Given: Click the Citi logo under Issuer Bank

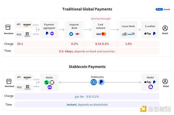Looking at the screenshot, I should [x=124, y=34].
